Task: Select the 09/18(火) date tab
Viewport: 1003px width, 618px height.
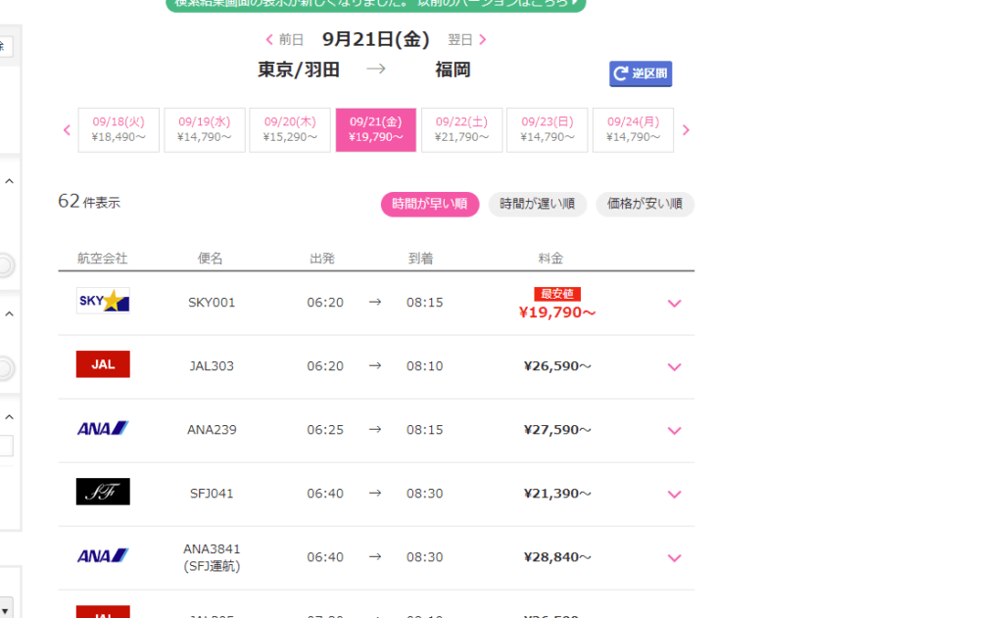Action: 119,130
